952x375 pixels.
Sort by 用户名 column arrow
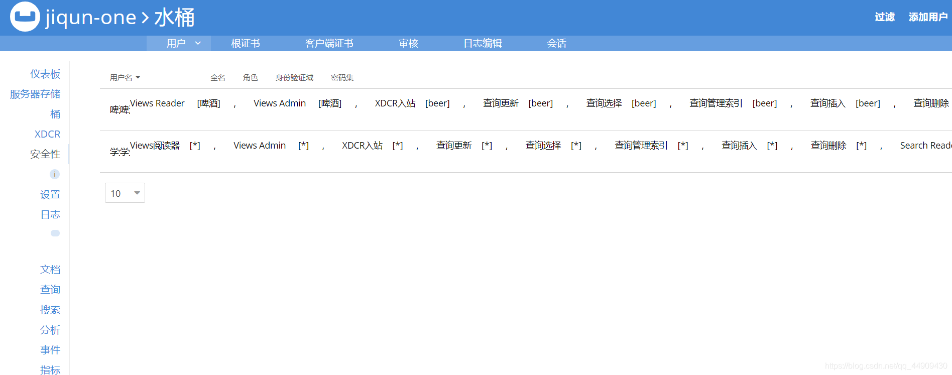[138, 77]
